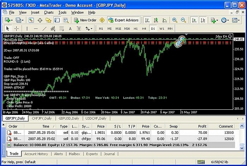247x166 pixels.
Task: Click the Periodicity clock icon
Action: [224, 20]
